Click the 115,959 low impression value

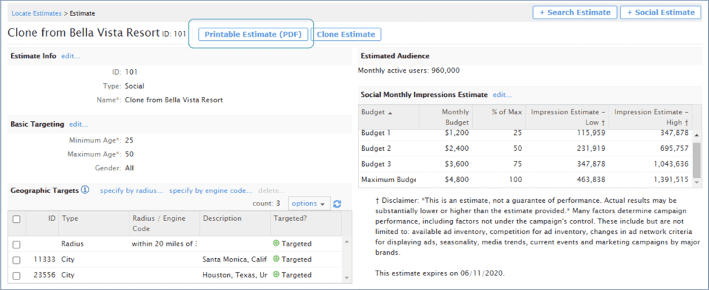coord(590,134)
